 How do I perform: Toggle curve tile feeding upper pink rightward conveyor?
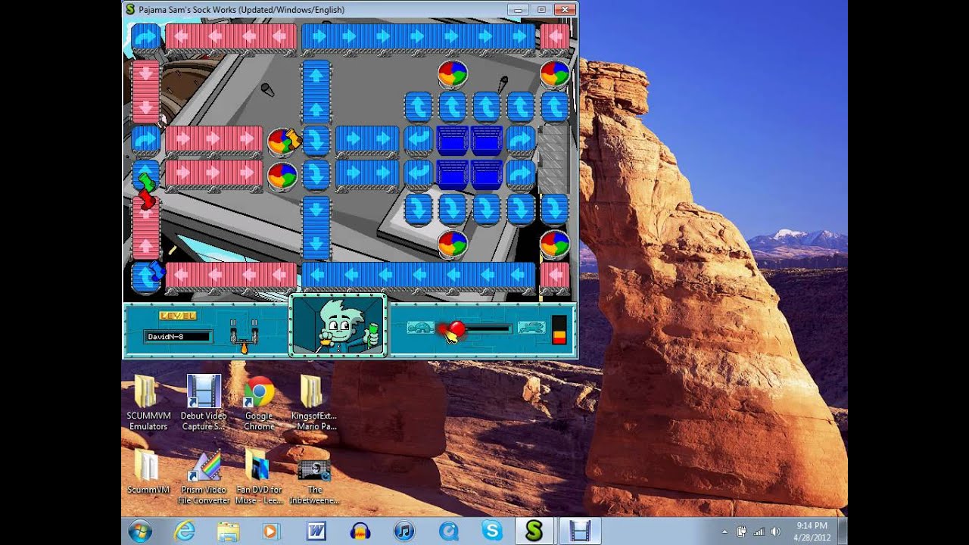pos(146,141)
